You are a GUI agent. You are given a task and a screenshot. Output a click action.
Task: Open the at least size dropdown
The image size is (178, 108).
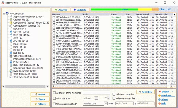(x=96, y=98)
